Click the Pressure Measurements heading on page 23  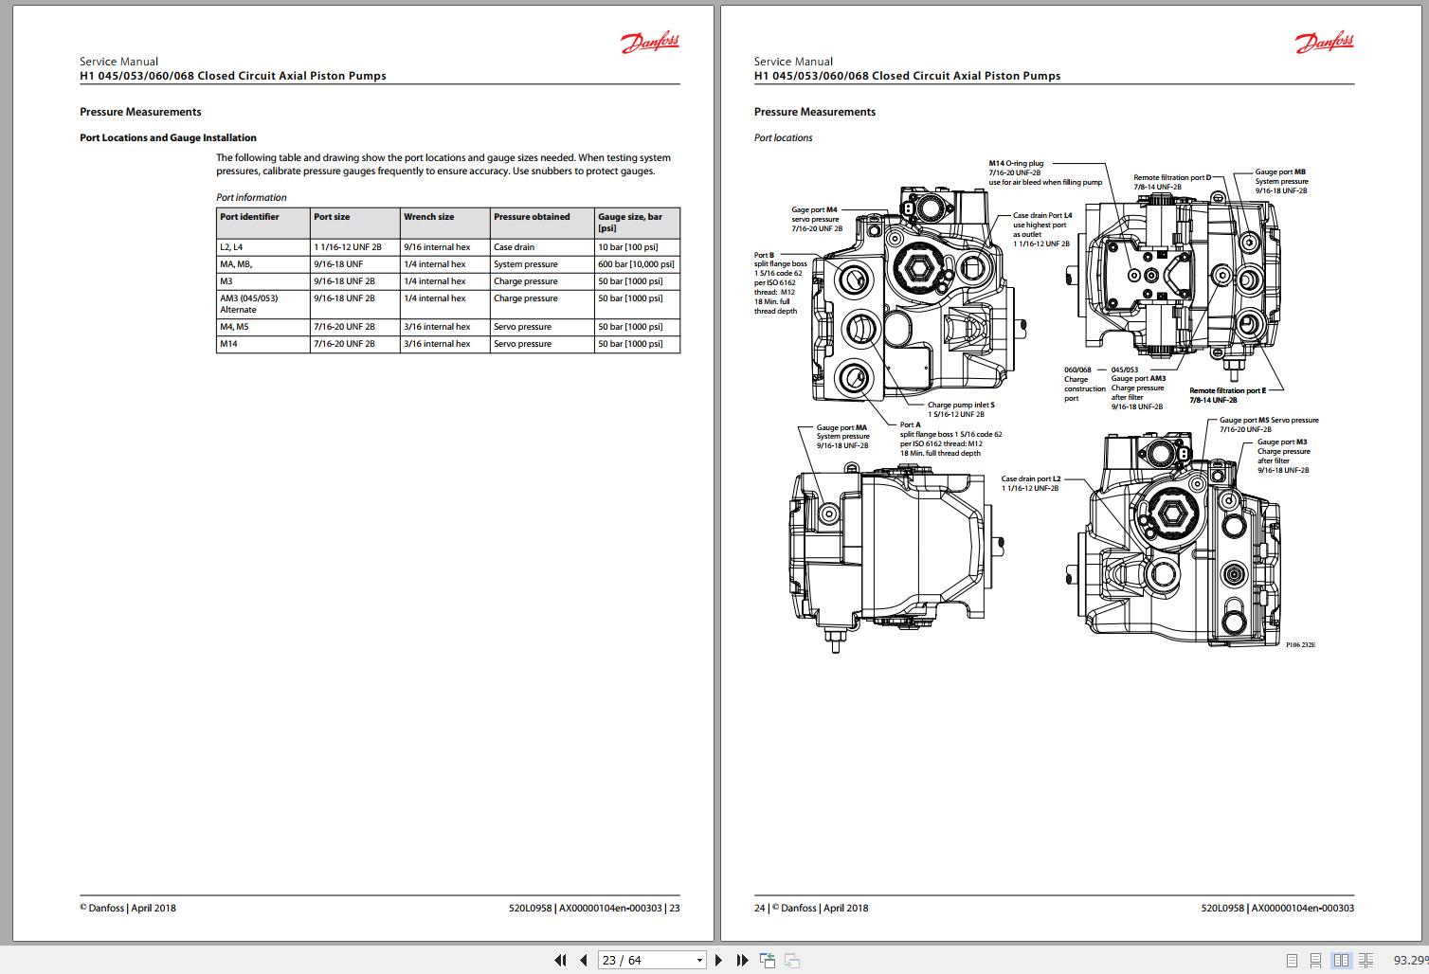pos(139,111)
